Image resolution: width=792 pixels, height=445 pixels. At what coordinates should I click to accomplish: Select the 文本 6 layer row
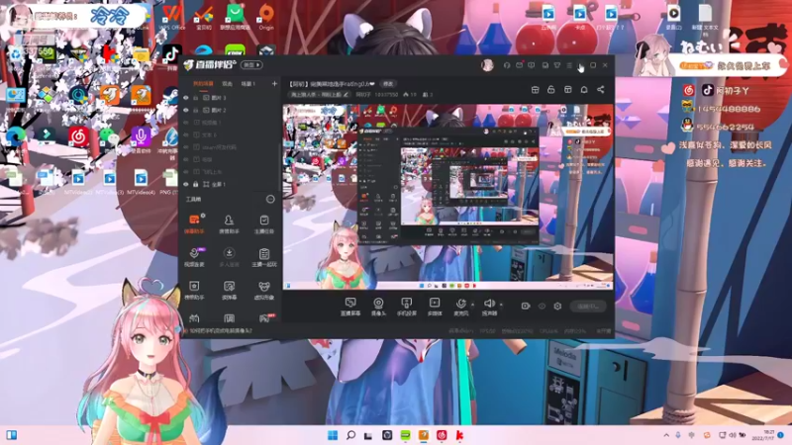[x=230, y=134]
